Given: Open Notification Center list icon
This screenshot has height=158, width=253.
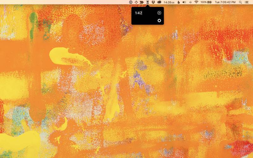Looking at the screenshot, I should tap(247, 2).
